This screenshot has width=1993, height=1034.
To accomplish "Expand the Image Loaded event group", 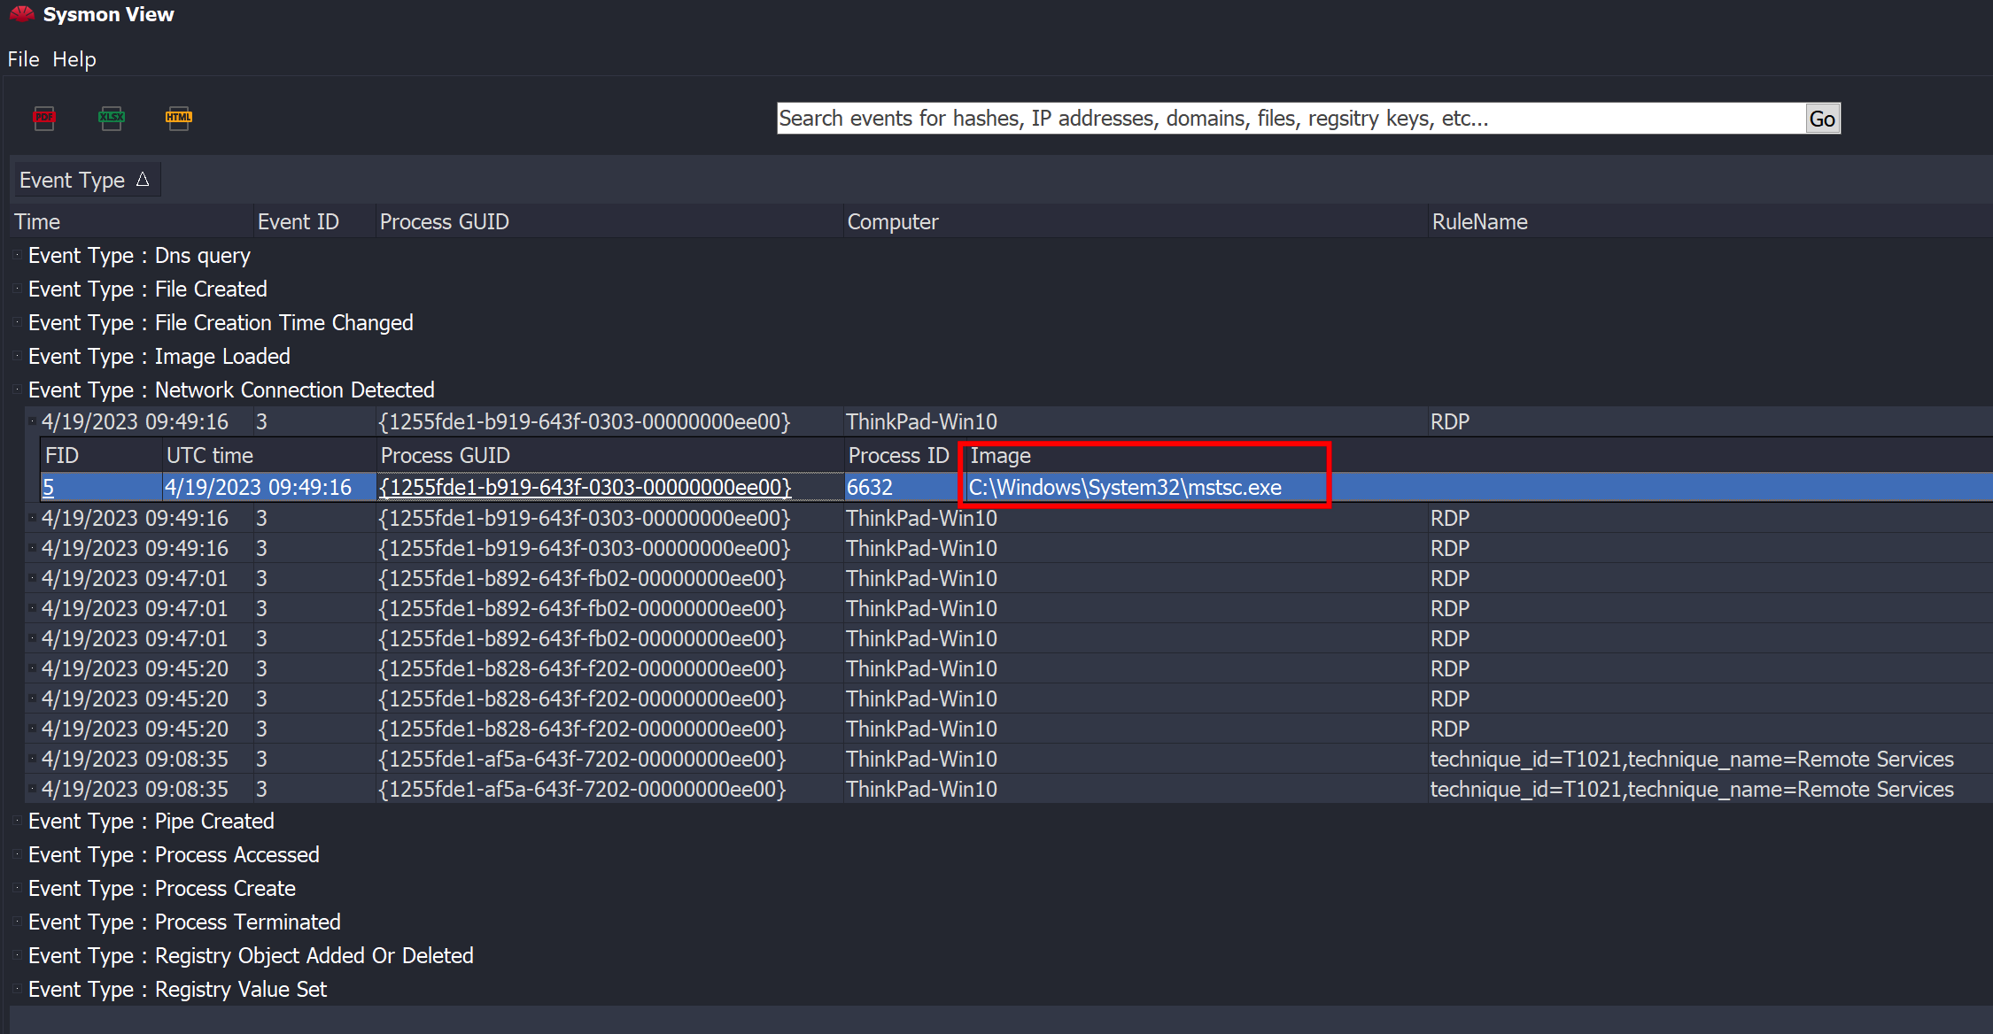I will point(16,356).
